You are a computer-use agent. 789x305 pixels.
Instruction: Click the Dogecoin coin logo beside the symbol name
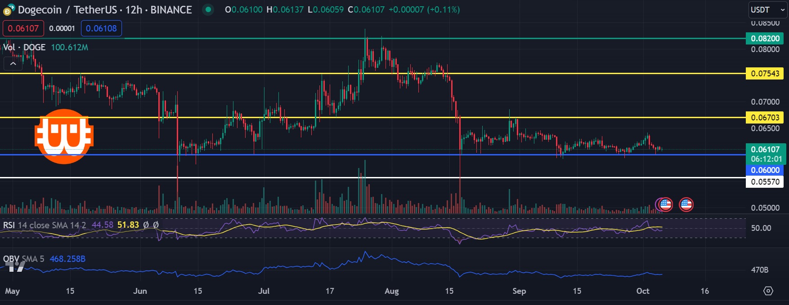pyautogui.click(x=8, y=9)
